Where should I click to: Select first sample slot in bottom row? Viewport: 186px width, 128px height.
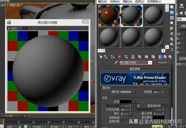pyautogui.click(x=109, y=38)
